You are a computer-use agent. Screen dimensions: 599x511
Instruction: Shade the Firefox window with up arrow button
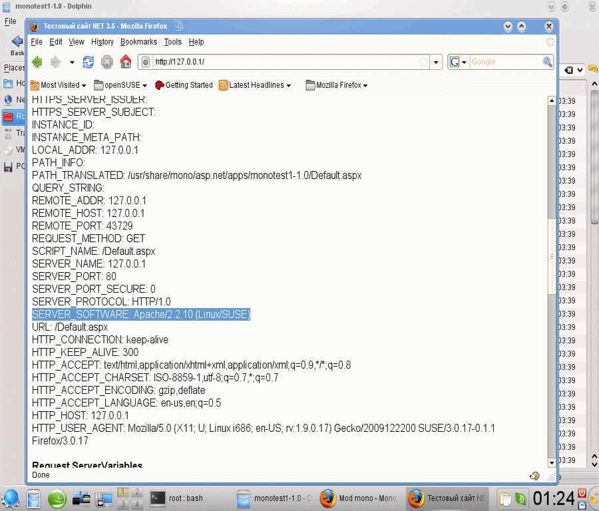tap(521, 27)
